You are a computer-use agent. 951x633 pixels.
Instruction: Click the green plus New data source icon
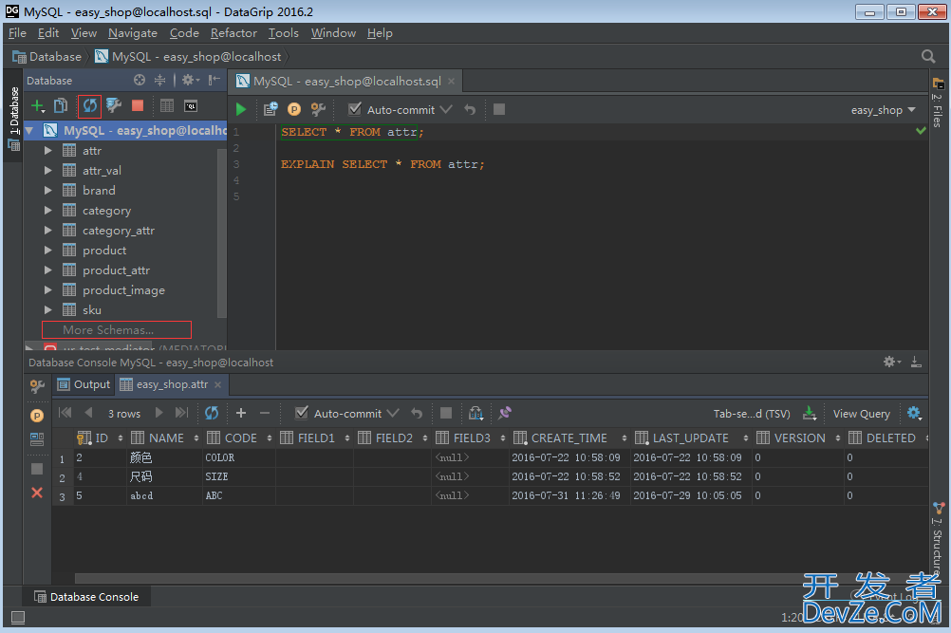(38, 106)
